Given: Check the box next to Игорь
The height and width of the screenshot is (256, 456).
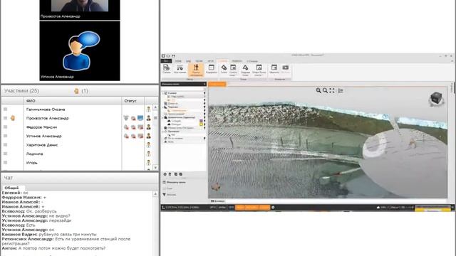Looking at the screenshot, I should 5,163.
